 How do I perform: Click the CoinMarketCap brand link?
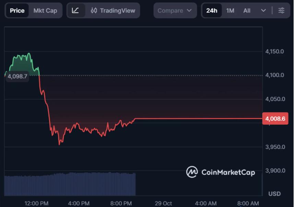click(x=221, y=172)
